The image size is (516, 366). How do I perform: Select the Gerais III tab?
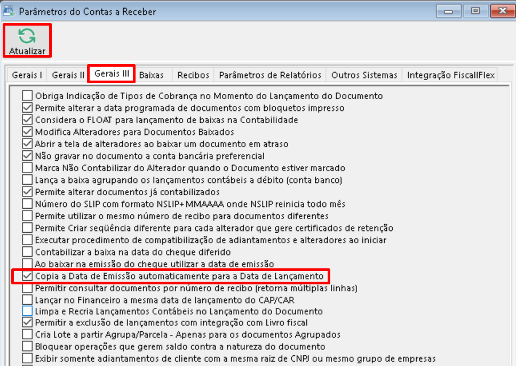pos(112,74)
